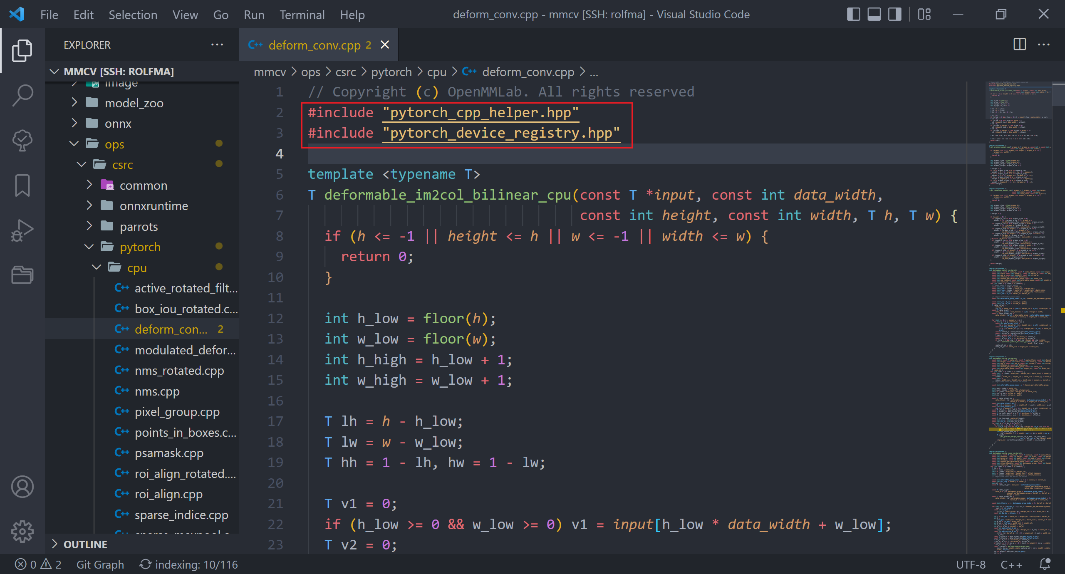Toggle Primary Side Bar visibility
The height and width of the screenshot is (574, 1065).
853,15
